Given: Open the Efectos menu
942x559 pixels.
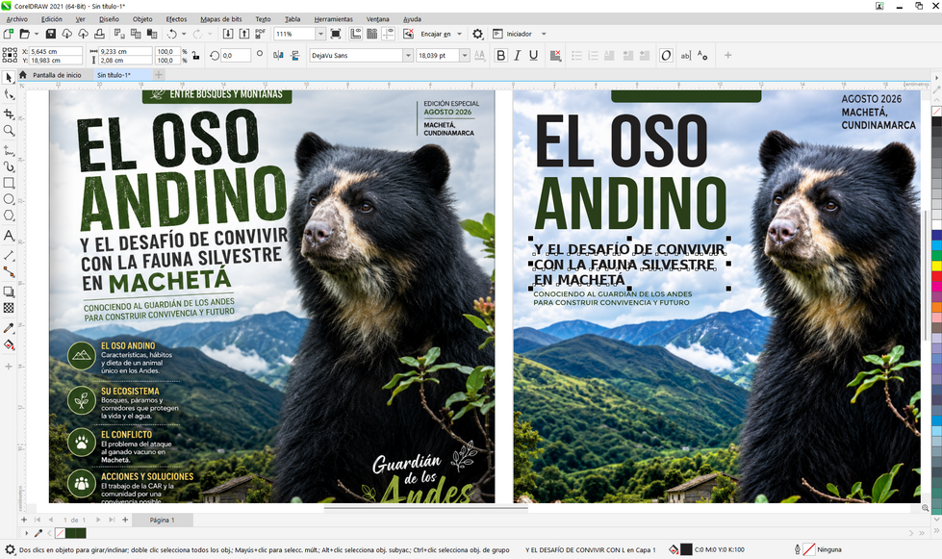Looking at the screenshot, I should point(176,19).
